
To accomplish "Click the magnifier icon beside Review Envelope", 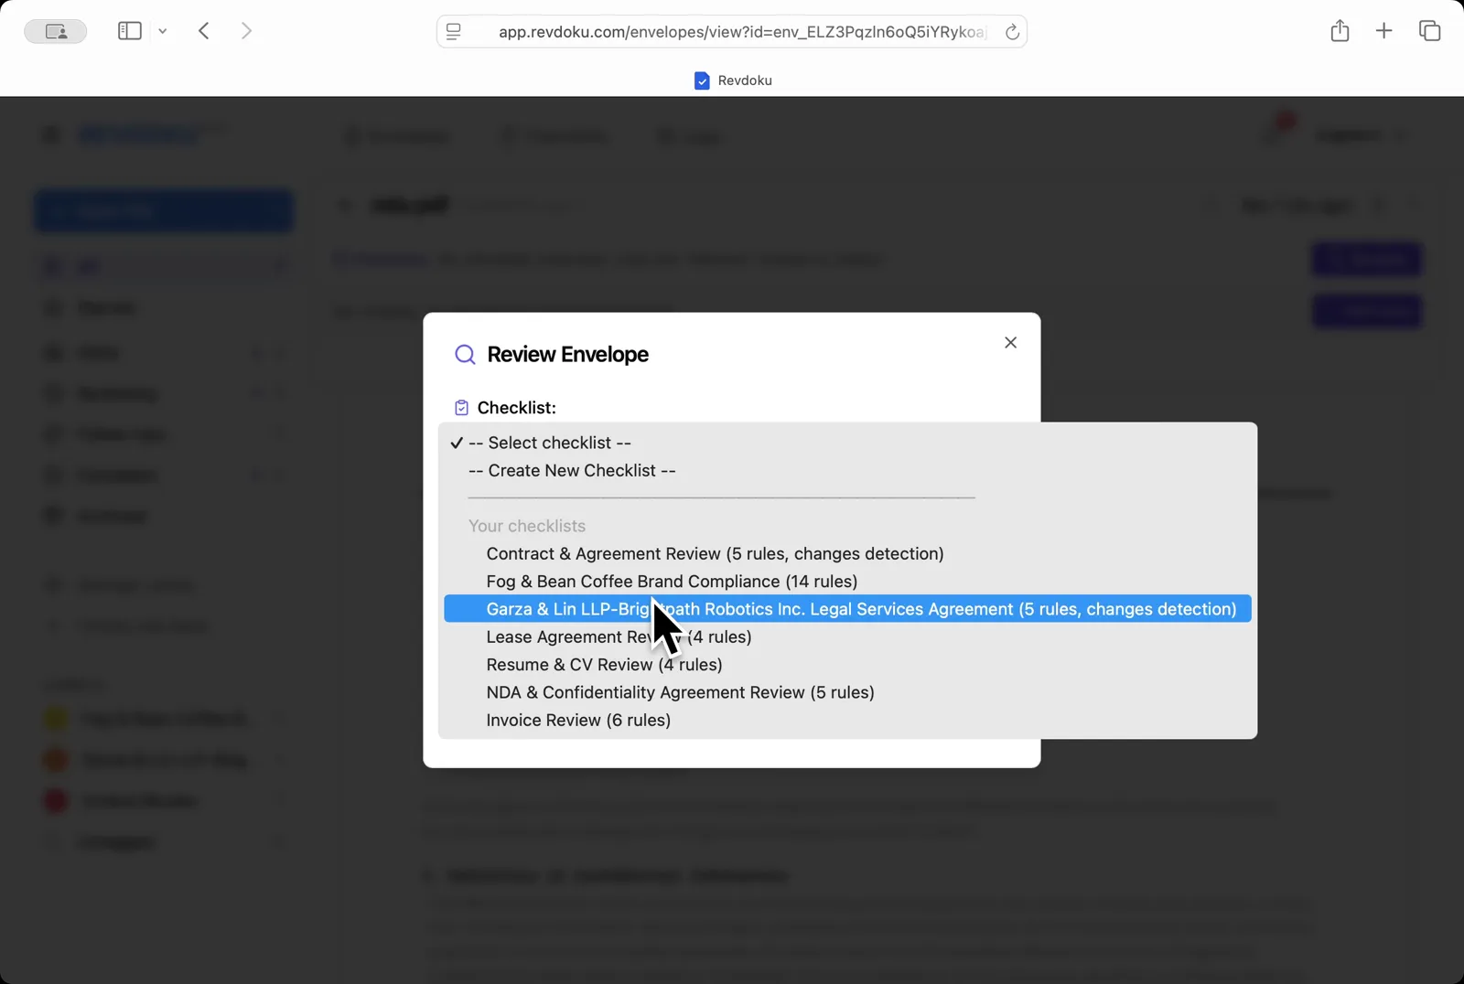I will click(466, 354).
